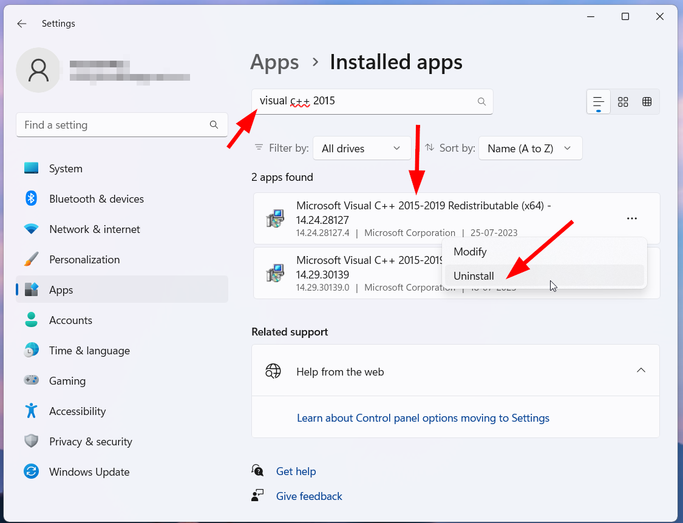Viewport: 683px width, 523px height.
Task: Select the Apps category in sidebar
Action: click(122, 289)
